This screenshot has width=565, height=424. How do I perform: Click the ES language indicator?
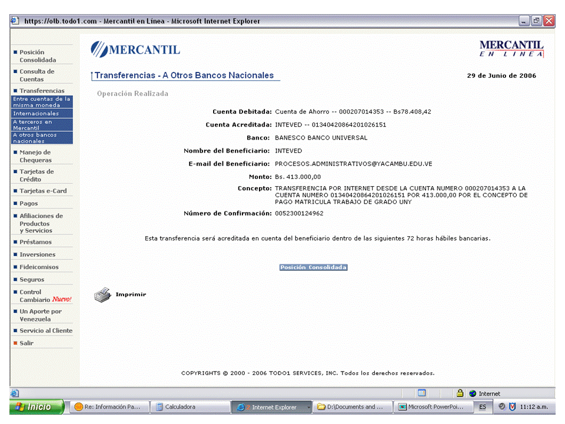483,407
